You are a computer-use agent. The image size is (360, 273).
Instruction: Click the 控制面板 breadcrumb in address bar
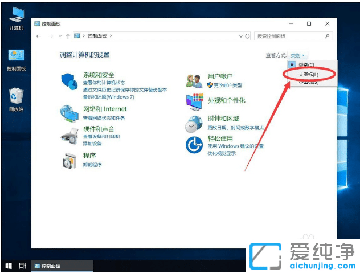(97, 36)
